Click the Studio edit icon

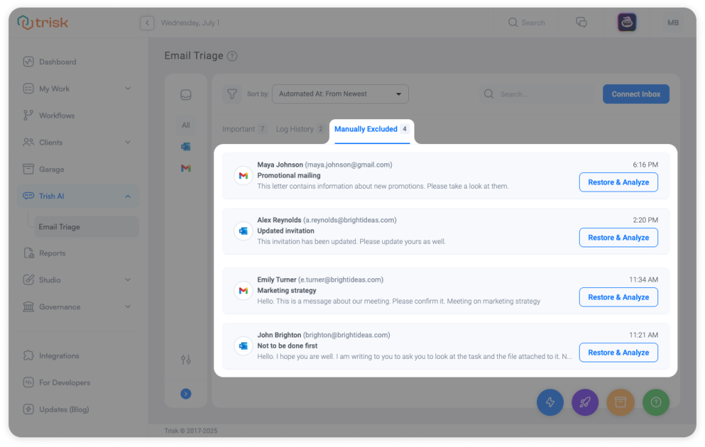pos(28,280)
